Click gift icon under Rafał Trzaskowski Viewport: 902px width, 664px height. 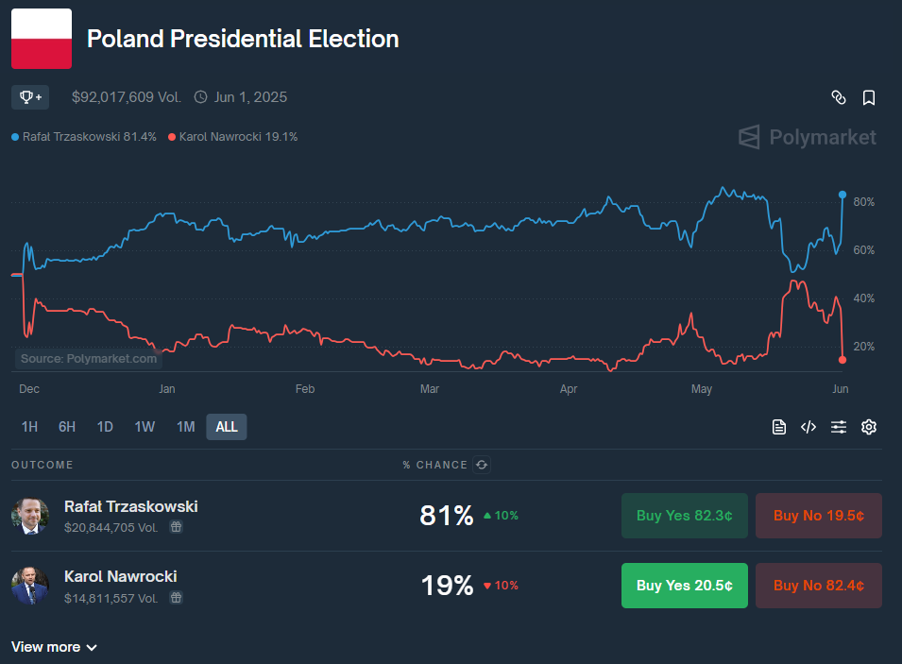[x=176, y=527]
